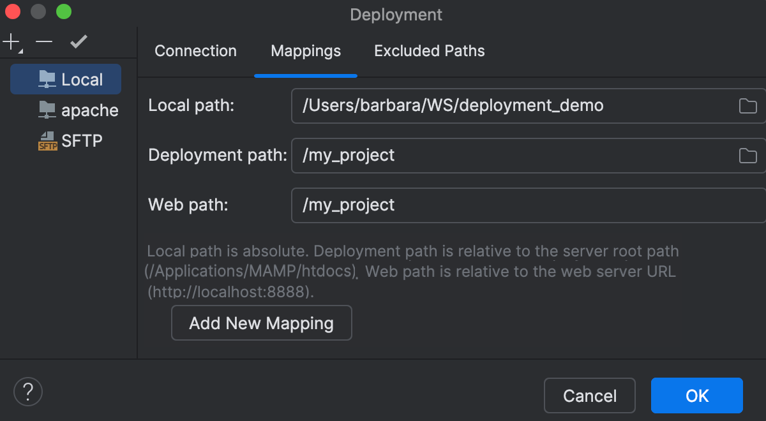Select the apache server in the sidebar
This screenshot has height=421, width=766.
89,110
